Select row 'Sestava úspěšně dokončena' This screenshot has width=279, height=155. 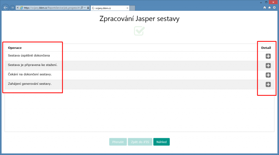point(139,56)
